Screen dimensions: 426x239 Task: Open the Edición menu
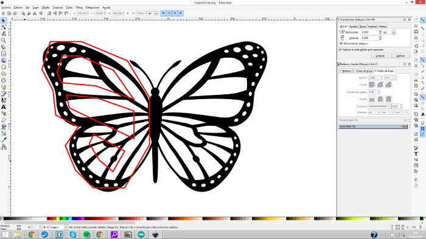(x=18, y=8)
